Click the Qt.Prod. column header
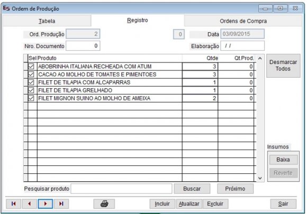307x214 pixels. (236, 58)
